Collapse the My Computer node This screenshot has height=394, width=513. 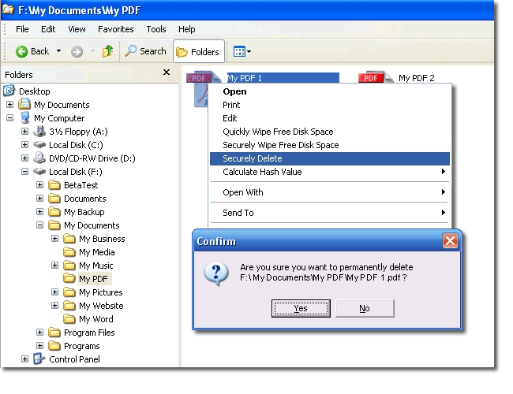click(x=9, y=117)
